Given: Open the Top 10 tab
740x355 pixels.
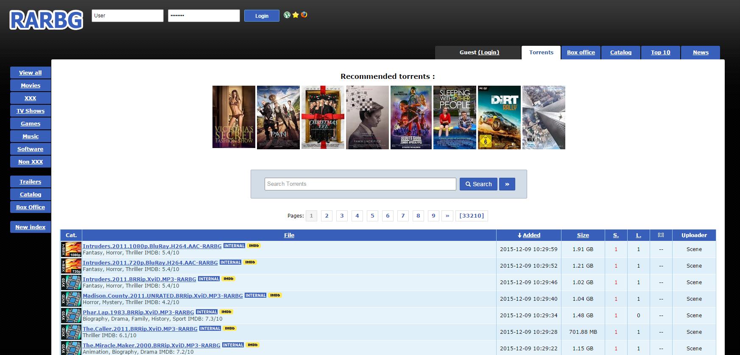Looking at the screenshot, I should click(x=660, y=53).
